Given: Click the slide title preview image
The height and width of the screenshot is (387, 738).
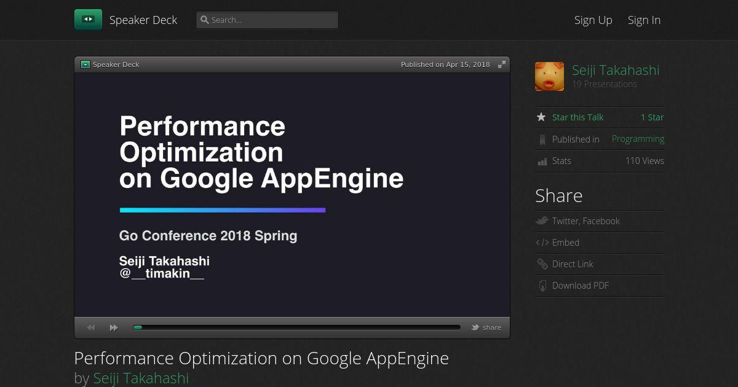Looking at the screenshot, I should 292,195.
